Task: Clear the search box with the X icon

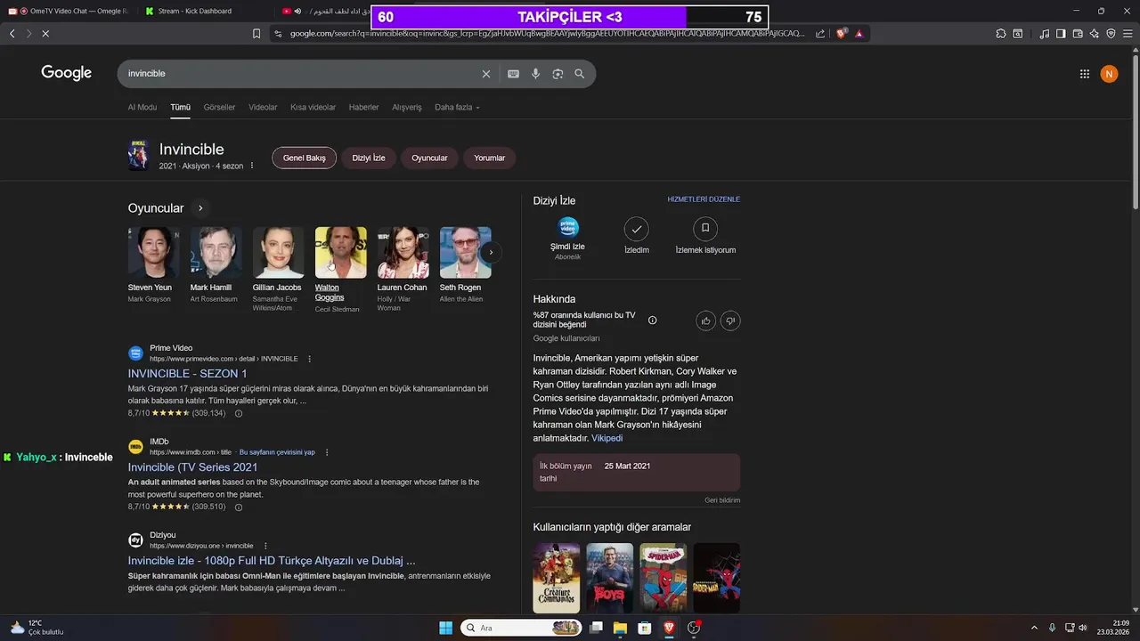Action: (485, 74)
